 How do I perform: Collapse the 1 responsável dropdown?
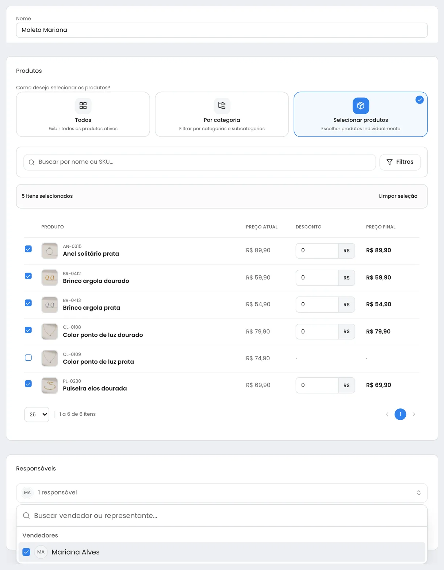222,493
